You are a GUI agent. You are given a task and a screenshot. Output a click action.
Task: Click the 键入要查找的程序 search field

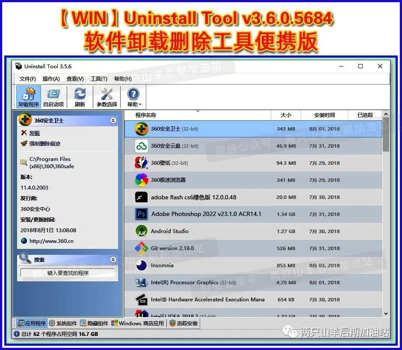pos(68,273)
